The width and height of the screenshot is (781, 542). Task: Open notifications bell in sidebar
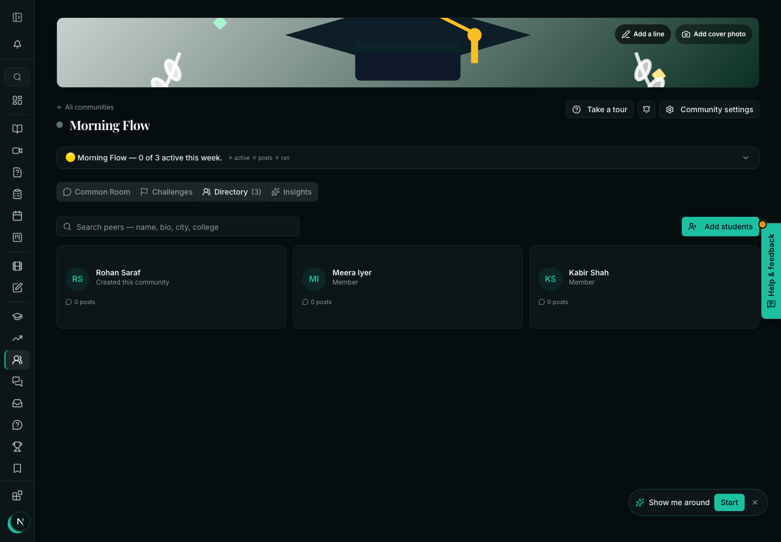tap(17, 44)
